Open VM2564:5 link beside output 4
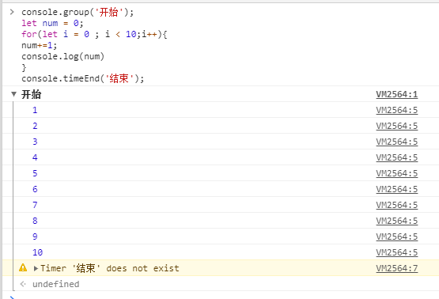The height and width of the screenshot is (299, 439). pyautogui.click(x=397, y=157)
